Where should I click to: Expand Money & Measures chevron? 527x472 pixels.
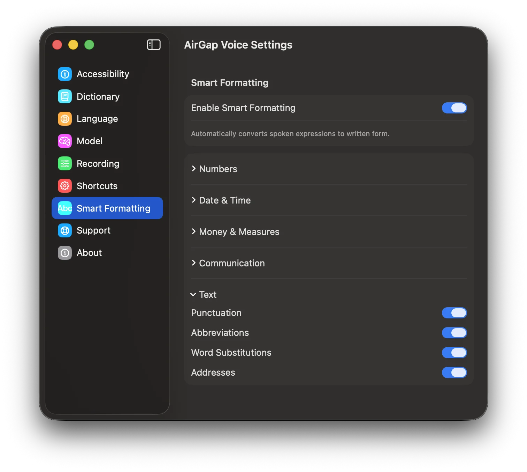[x=194, y=231]
